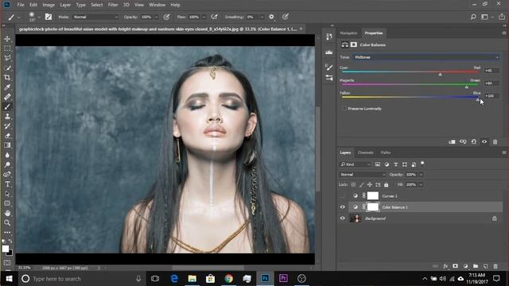Open layer blending mode dropdown
This screenshot has height=286, width=509.
click(x=363, y=175)
